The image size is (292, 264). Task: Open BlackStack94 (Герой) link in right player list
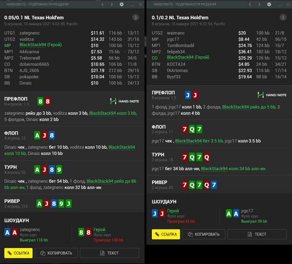point(188,57)
